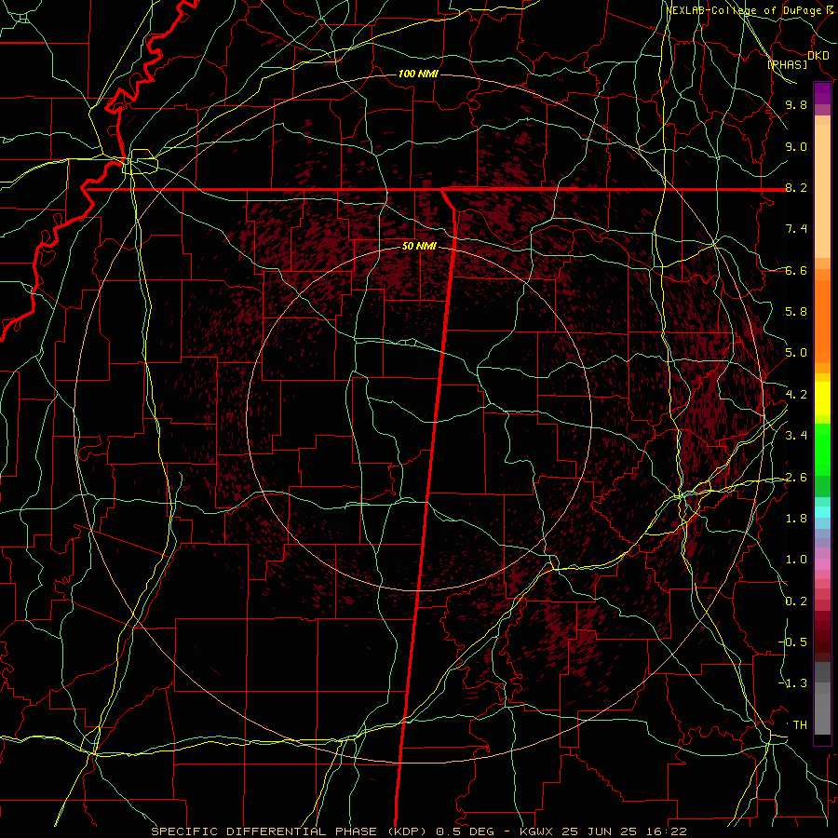The image size is (838, 838).
Task: Click the 2.6 scale value
Action: [x=796, y=478]
